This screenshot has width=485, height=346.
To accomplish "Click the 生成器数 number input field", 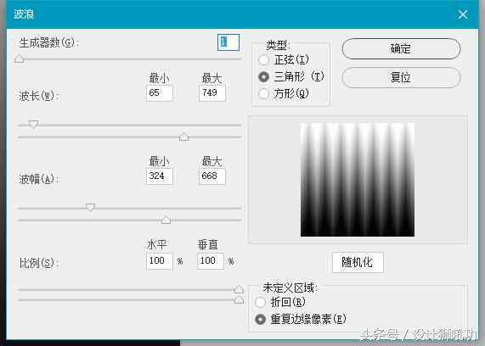I will coord(228,42).
